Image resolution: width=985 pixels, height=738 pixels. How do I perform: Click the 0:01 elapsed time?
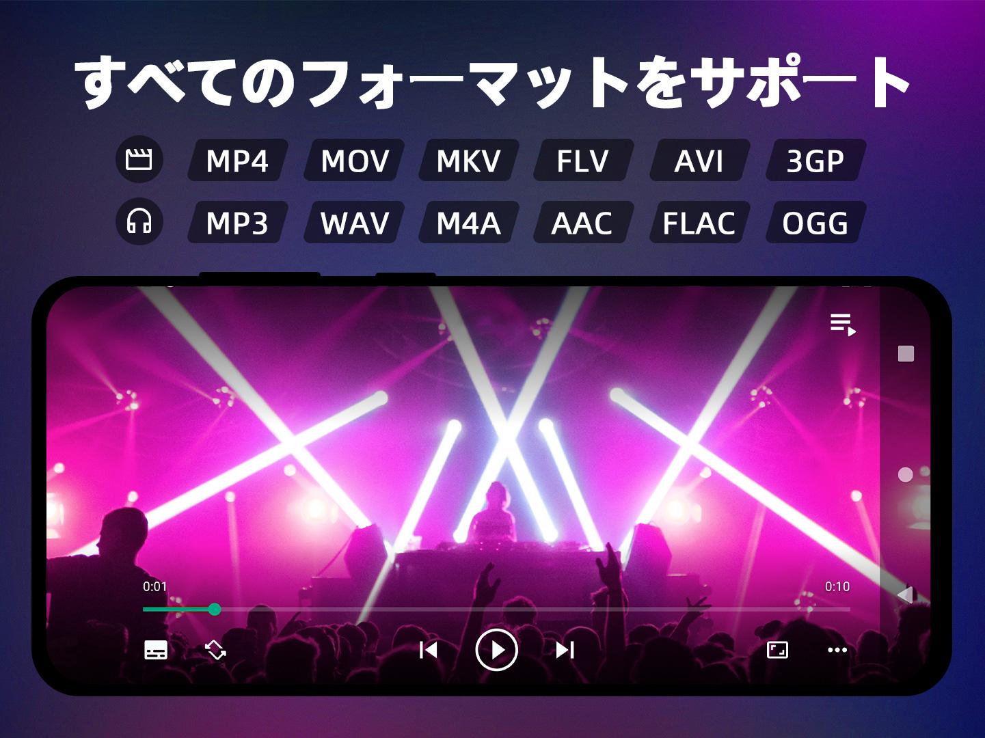[x=155, y=586]
